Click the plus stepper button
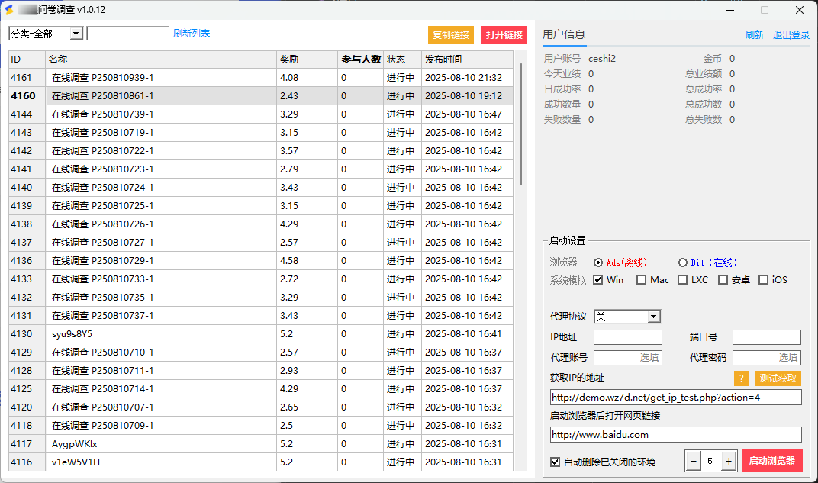This screenshot has height=483, width=818. pos(729,461)
